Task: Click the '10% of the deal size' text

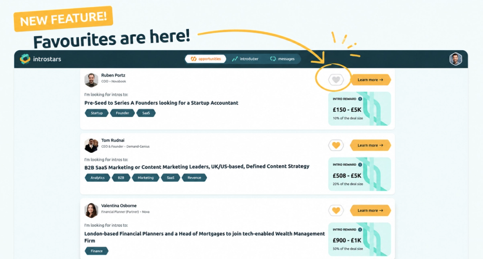Action: 348,118
